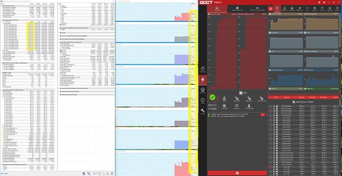Screen dimensions: 342x176
Task: Toggle the Total CPU Usage graph header checkbox
Action: (209, 14)
